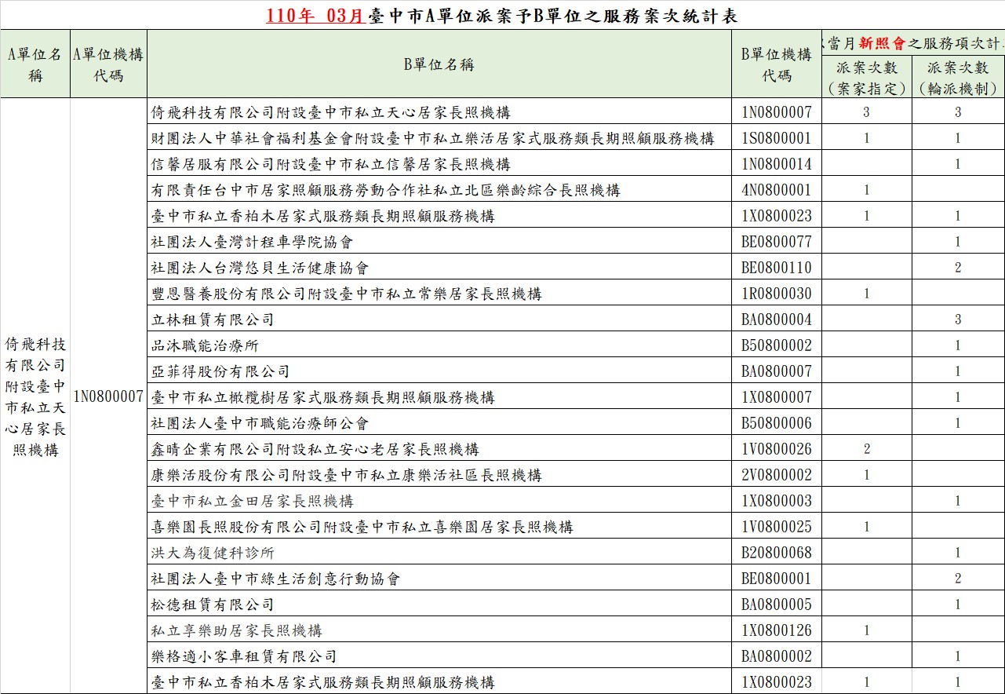Select the value 2 in 綠生活創意行動協會 row
Screen dimensions: 1005x694
pyautogui.click(x=958, y=579)
